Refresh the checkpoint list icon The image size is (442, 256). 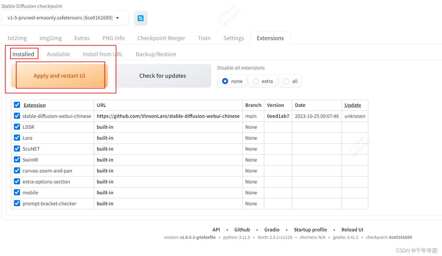pyautogui.click(x=140, y=18)
